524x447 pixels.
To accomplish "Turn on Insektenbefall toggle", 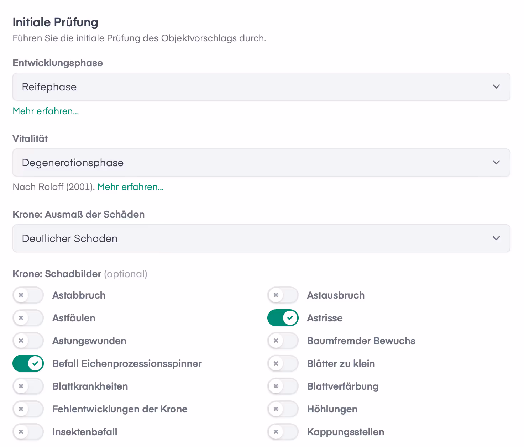I will coord(28,432).
